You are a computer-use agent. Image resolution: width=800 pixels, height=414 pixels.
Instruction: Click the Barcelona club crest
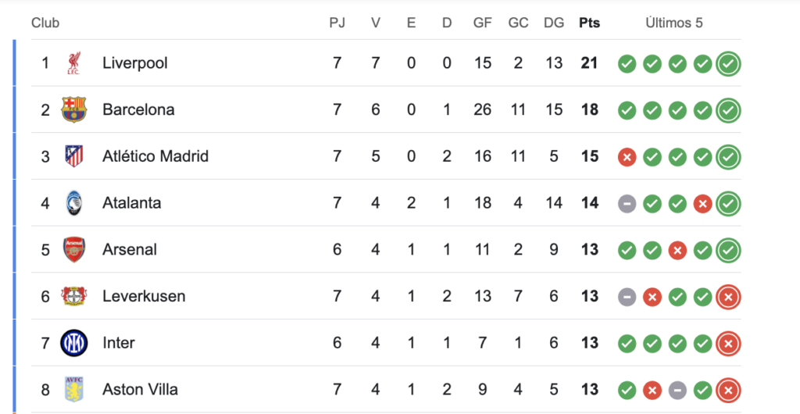click(x=74, y=109)
